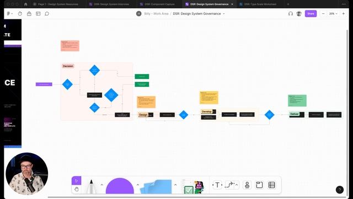The image size is (353, 199).
Task: Select the Decision section label
Action: [68, 66]
